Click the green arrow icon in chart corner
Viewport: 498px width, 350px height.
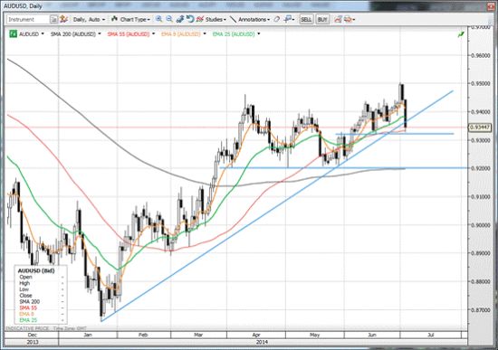click(461, 34)
